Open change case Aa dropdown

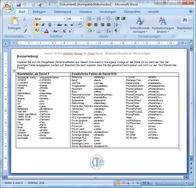tap(56, 31)
